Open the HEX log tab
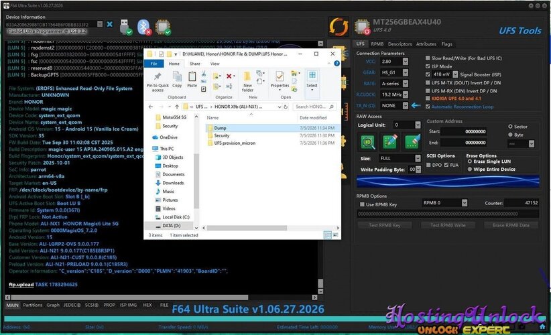This screenshot has width=551, height=335. [x=147, y=305]
